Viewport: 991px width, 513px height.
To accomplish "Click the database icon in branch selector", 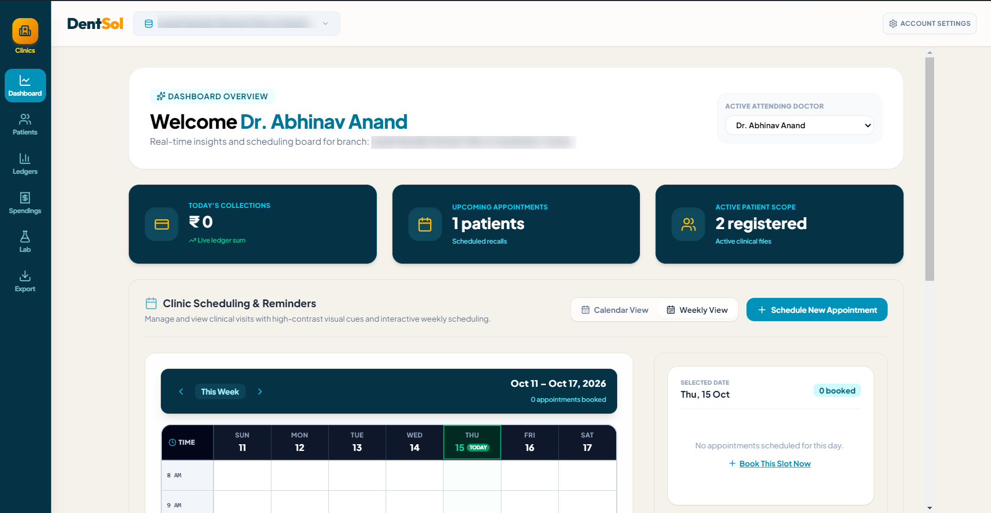I will pos(148,24).
